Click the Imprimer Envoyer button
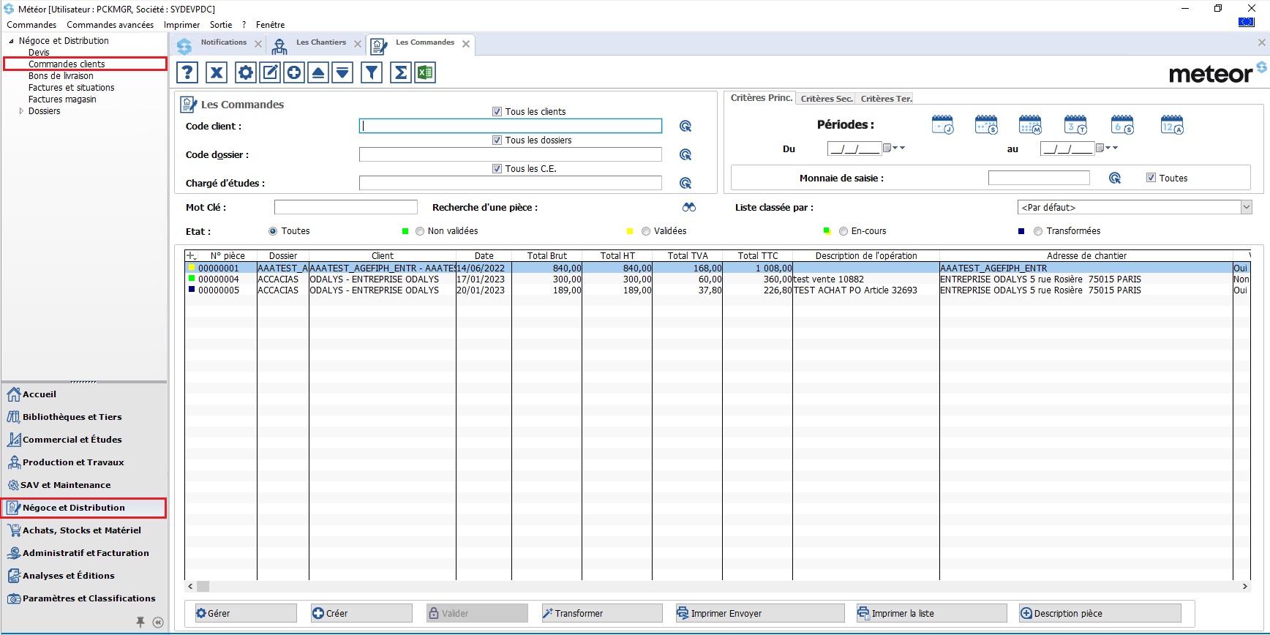 pyautogui.click(x=759, y=613)
